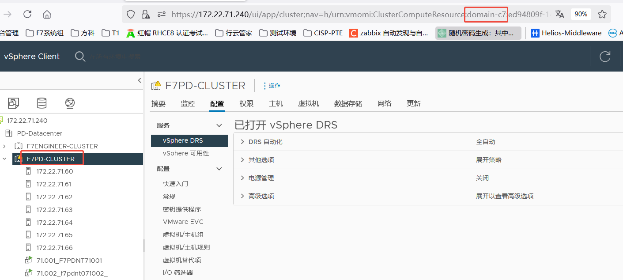Open the translate page icon

click(560, 14)
